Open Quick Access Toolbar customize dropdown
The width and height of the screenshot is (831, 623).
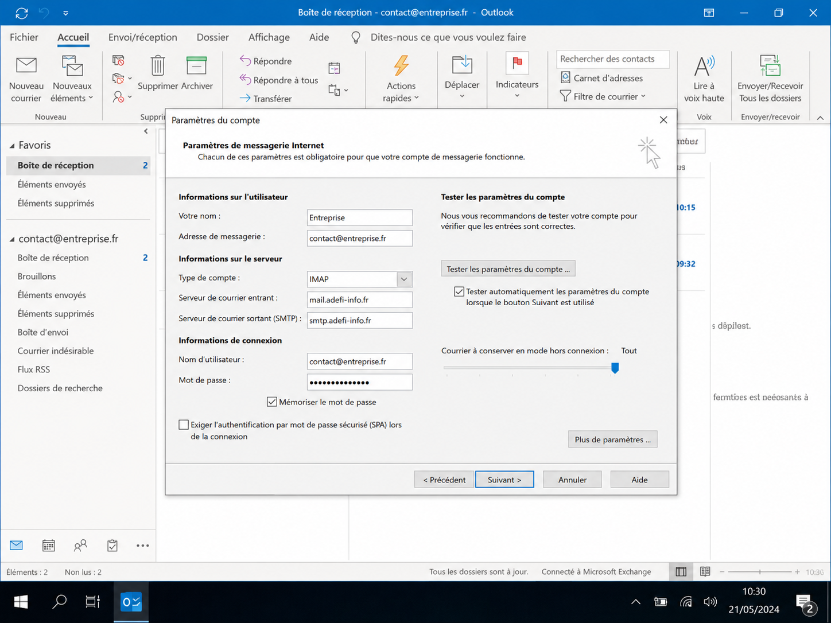tap(65, 13)
